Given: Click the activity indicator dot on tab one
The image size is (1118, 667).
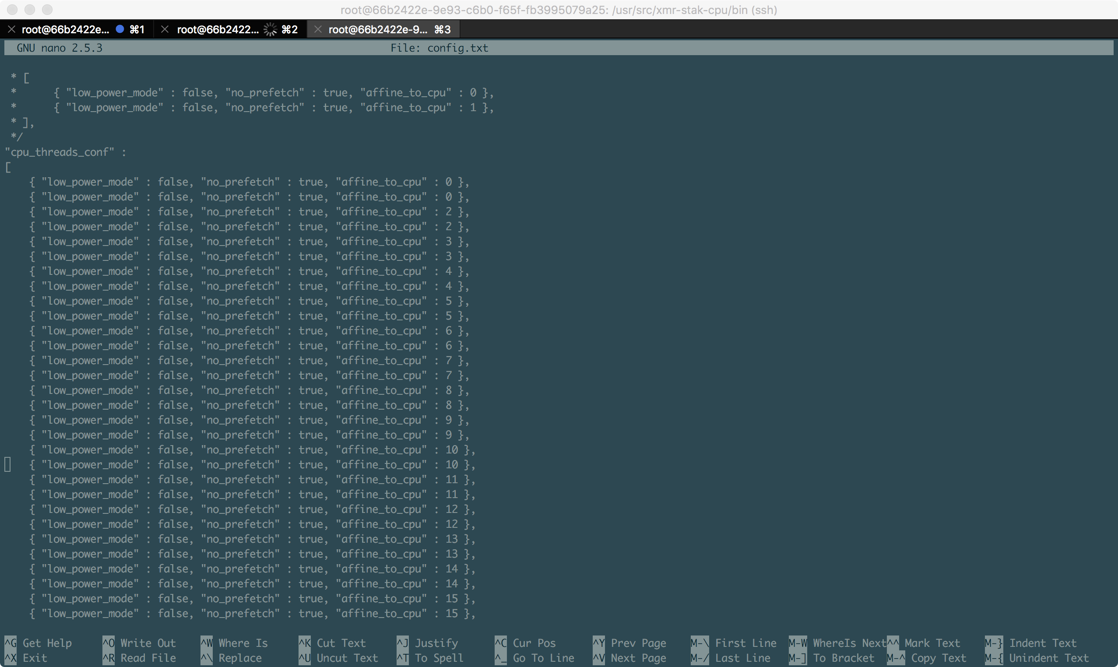Looking at the screenshot, I should click(120, 29).
